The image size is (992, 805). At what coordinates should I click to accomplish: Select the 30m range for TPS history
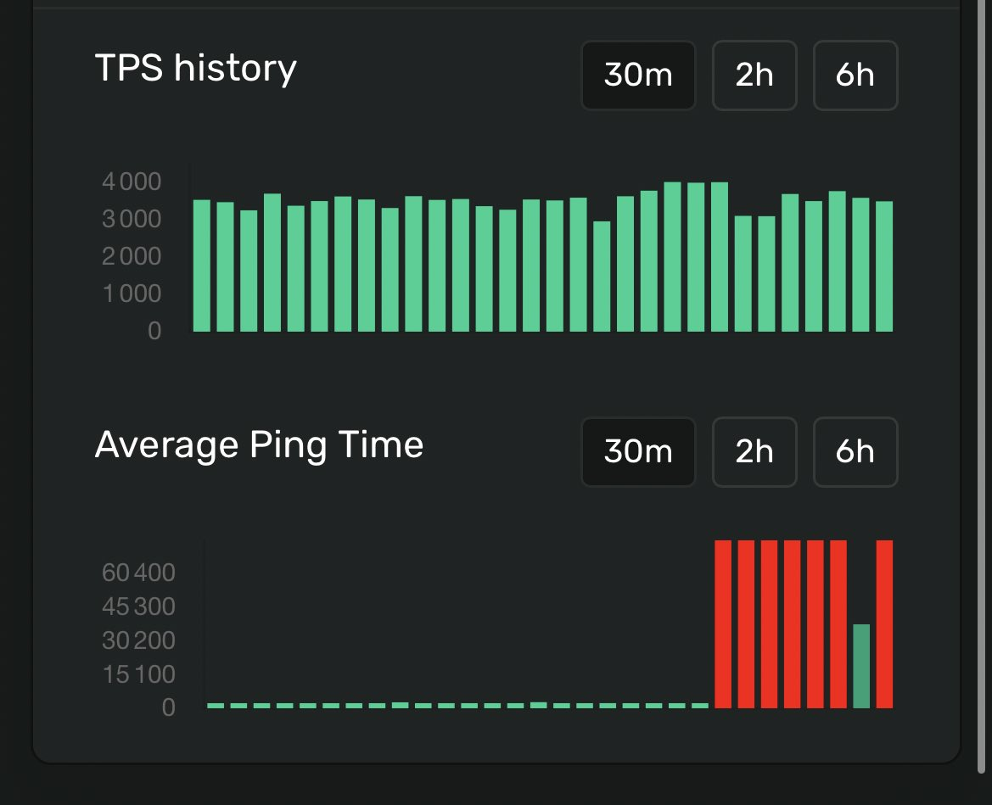(637, 75)
